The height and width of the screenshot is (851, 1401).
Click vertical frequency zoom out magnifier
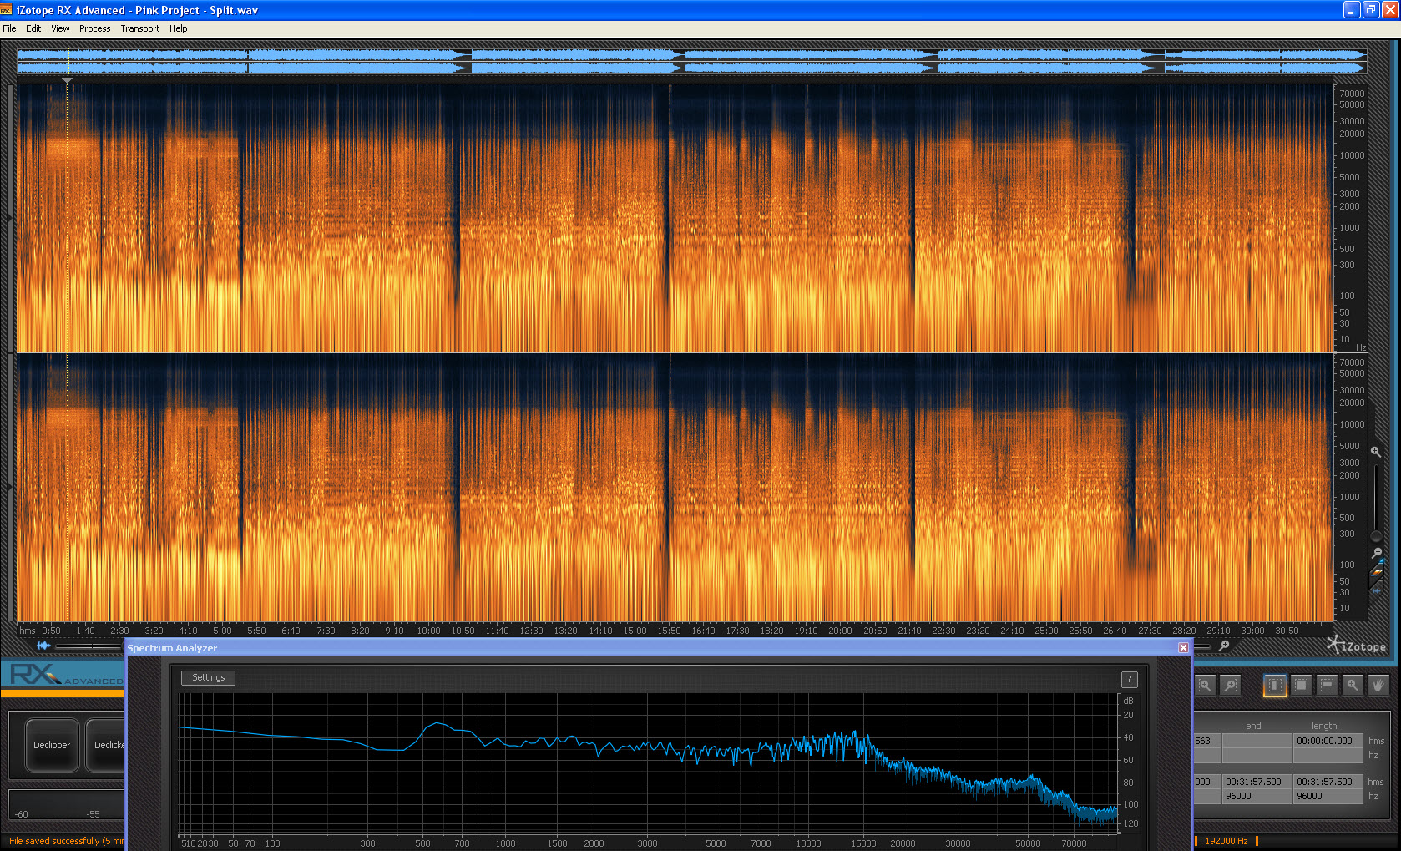click(x=1377, y=553)
